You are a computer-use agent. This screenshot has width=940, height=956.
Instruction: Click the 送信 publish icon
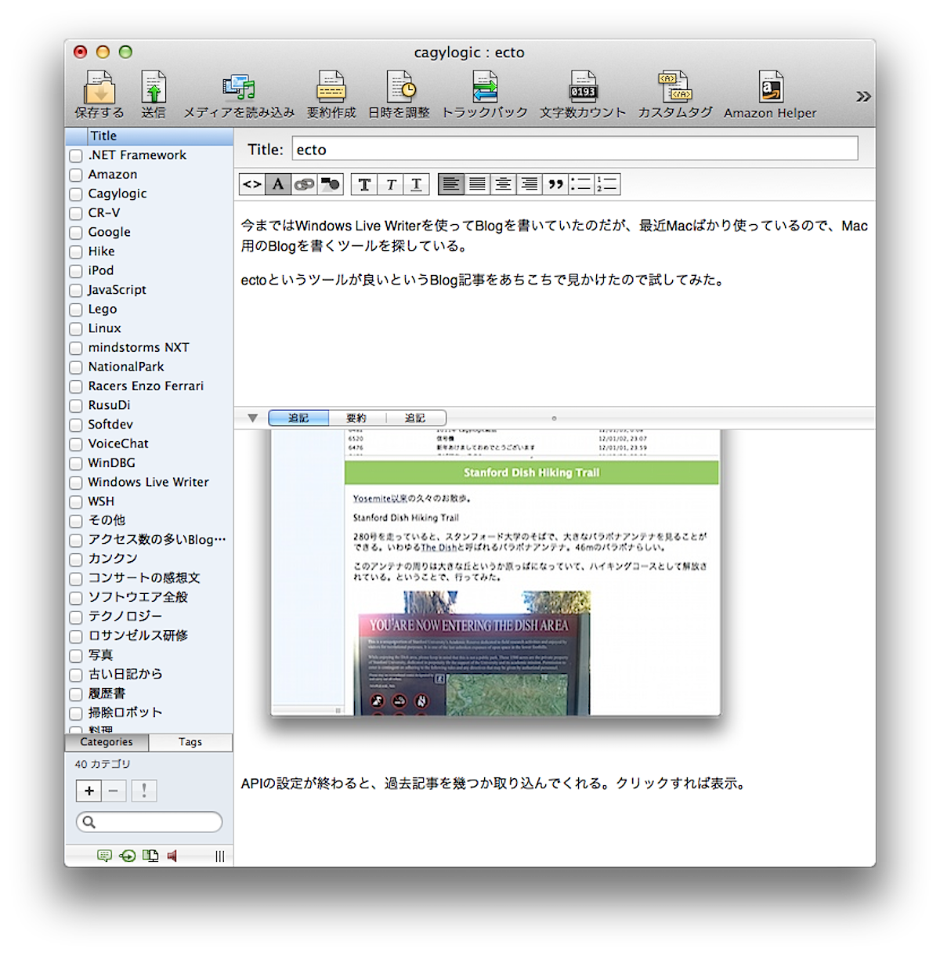154,89
